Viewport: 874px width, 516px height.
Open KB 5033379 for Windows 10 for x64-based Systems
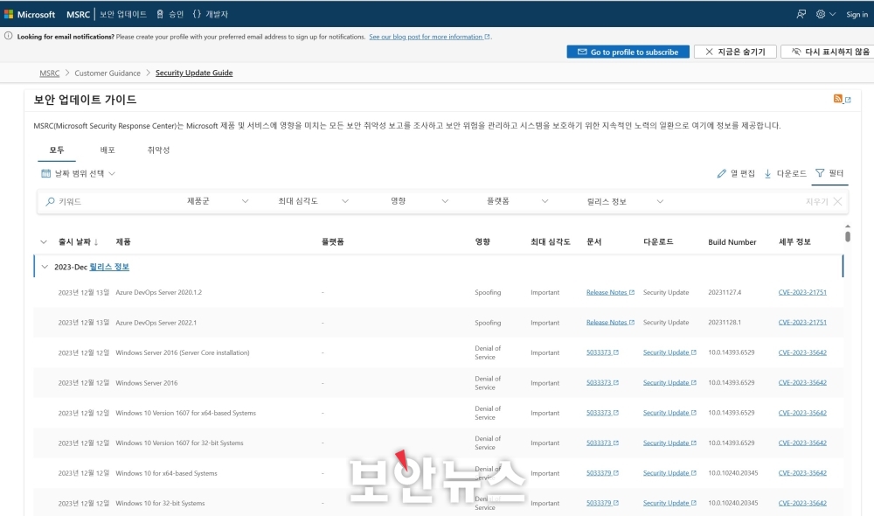tap(602, 473)
